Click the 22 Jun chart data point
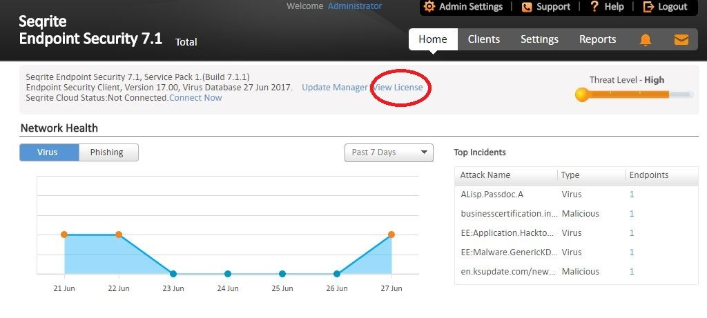707x318 pixels. (119, 235)
